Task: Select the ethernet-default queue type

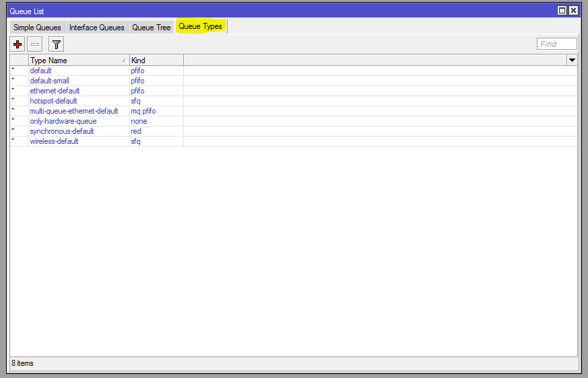Action: pos(54,91)
